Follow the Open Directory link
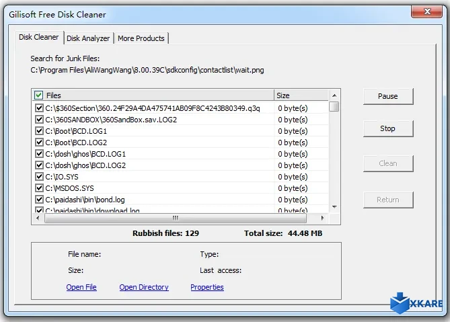The height and width of the screenshot is (322, 450). (x=144, y=287)
